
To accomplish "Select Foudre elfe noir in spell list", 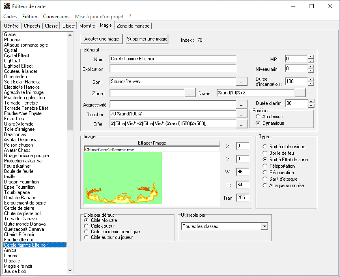I will coord(19,240).
